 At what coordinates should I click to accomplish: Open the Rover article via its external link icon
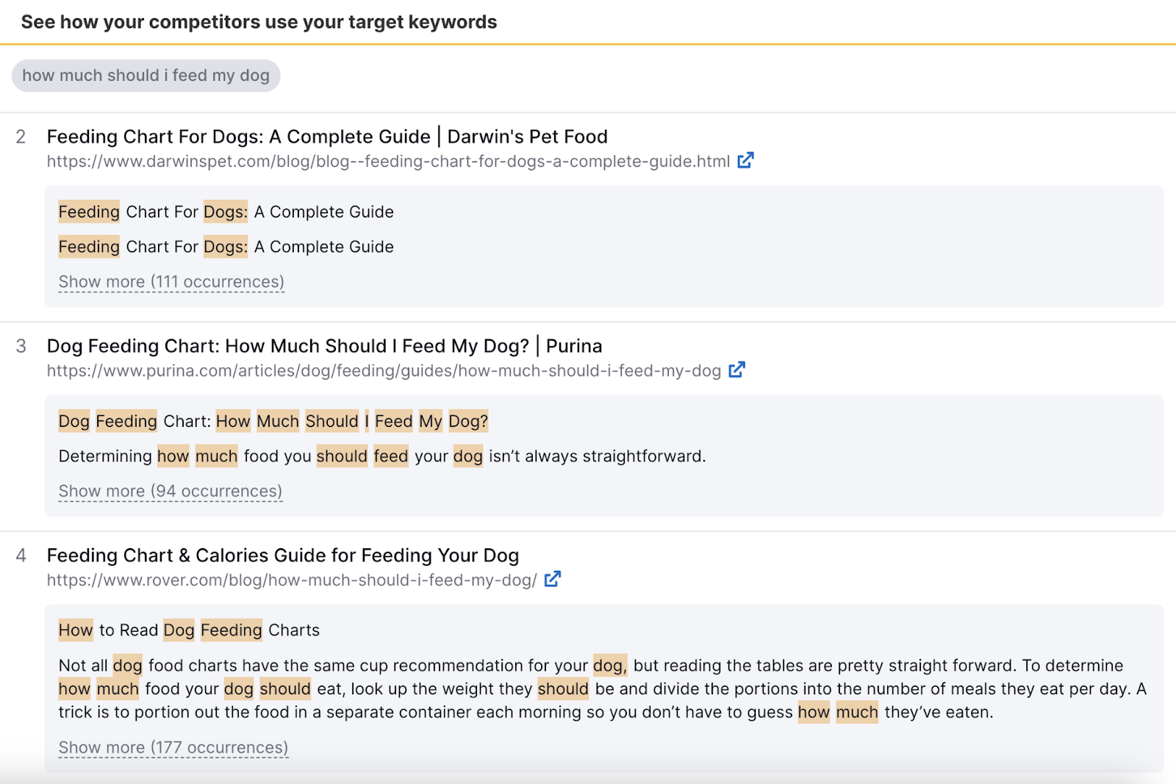[553, 580]
